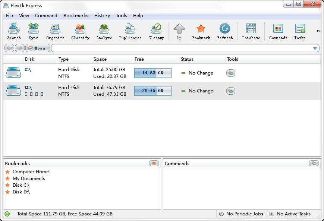Open the History menu
The image size is (324, 221).
[102, 16]
